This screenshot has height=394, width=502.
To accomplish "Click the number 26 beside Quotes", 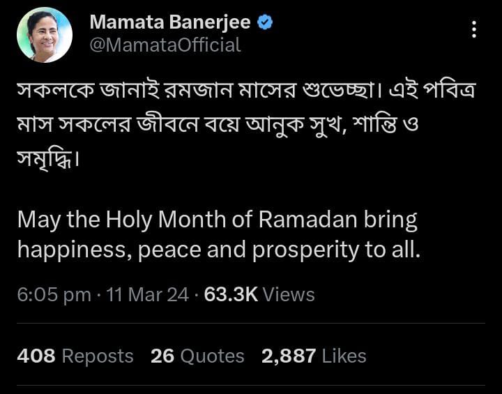I will (x=162, y=356).
